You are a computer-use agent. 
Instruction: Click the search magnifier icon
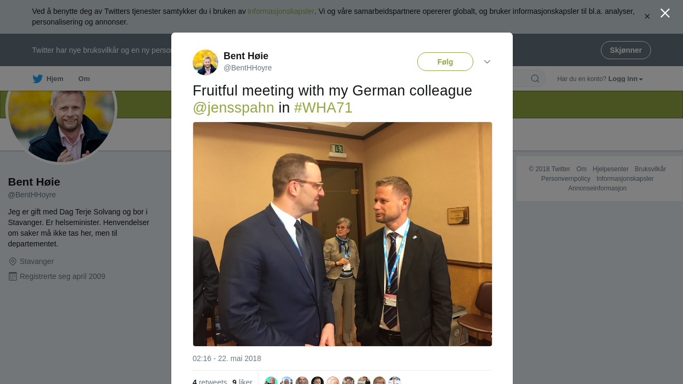(x=535, y=79)
